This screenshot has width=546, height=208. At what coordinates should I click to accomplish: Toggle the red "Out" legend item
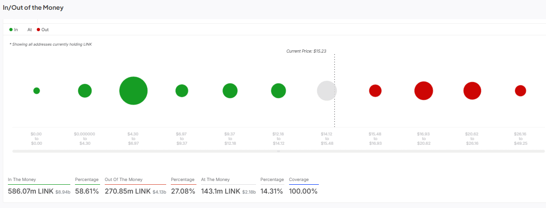pyautogui.click(x=42, y=30)
